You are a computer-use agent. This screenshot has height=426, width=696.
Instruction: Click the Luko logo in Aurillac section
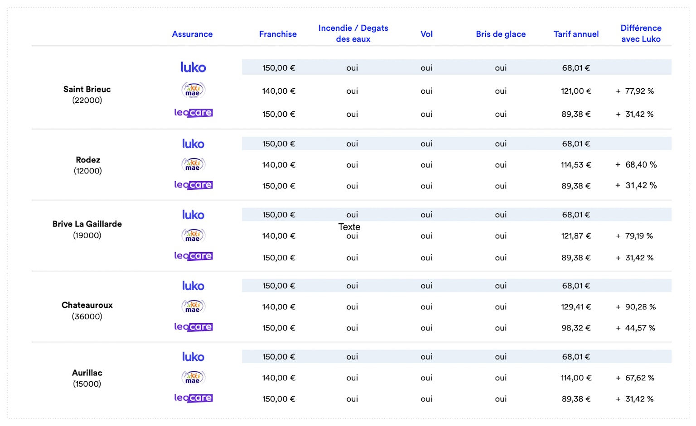click(x=193, y=357)
